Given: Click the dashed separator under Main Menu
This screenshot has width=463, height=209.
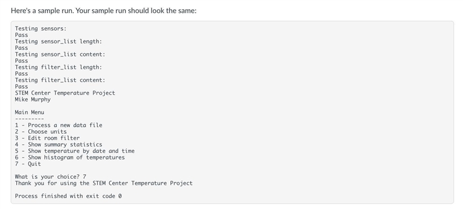Looking at the screenshot, I should (30, 119).
